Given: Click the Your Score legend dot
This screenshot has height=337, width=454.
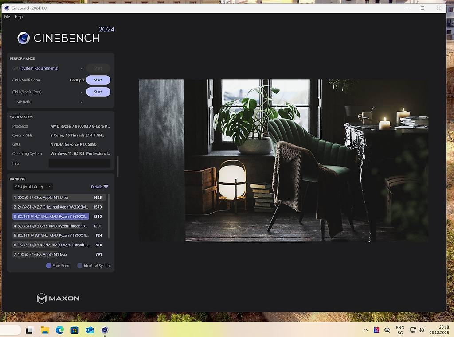Looking at the screenshot, I should click(x=49, y=266).
